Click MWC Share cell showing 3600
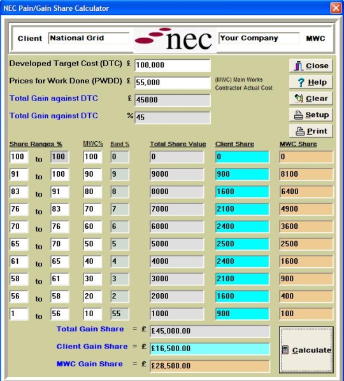The image size is (344, 381). (306, 226)
